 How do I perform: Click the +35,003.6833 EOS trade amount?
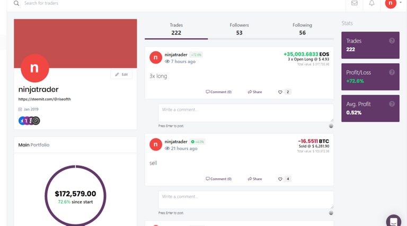pos(306,54)
